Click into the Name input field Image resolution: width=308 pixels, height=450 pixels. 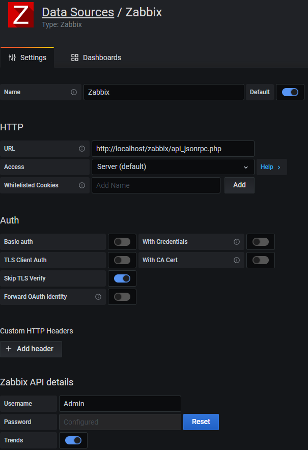[163, 92]
